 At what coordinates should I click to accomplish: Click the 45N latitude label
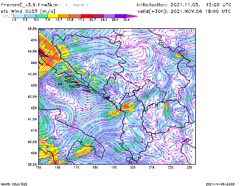pos(34,40)
